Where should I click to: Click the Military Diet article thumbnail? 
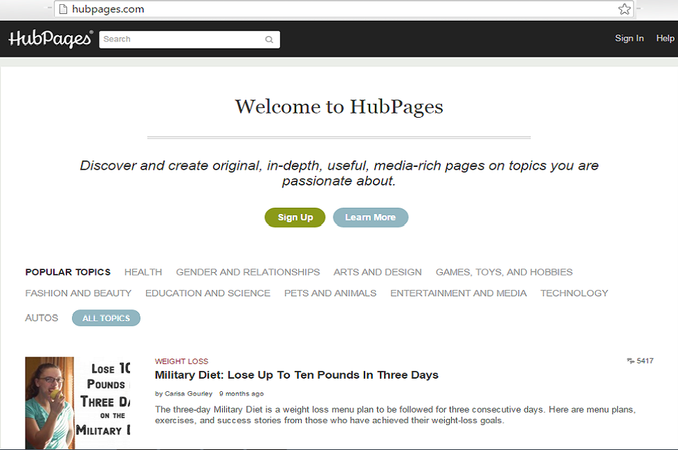77,403
